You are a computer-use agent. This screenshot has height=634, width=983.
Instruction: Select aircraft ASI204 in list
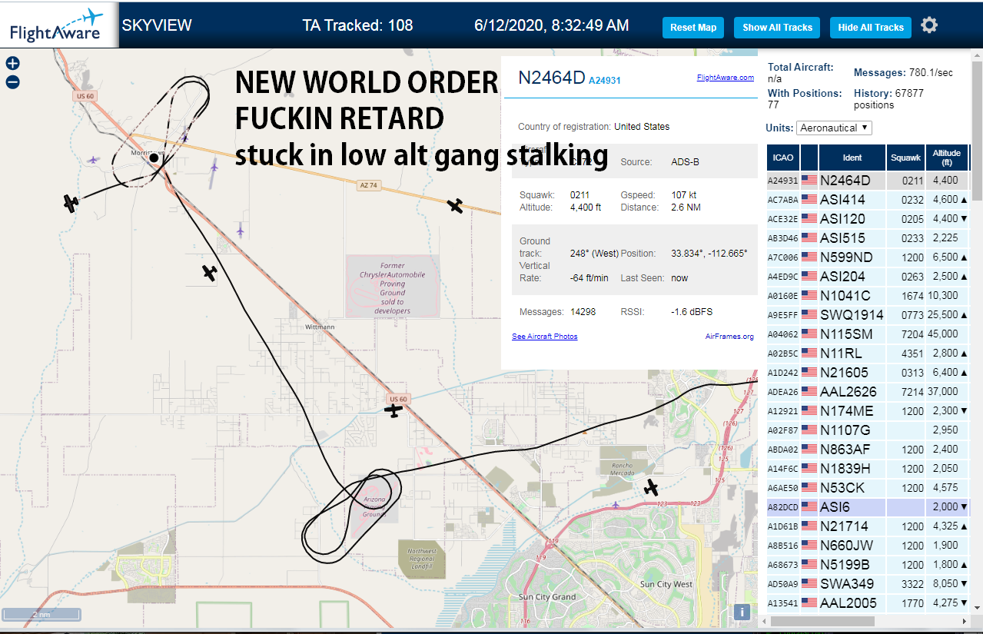point(868,277)
